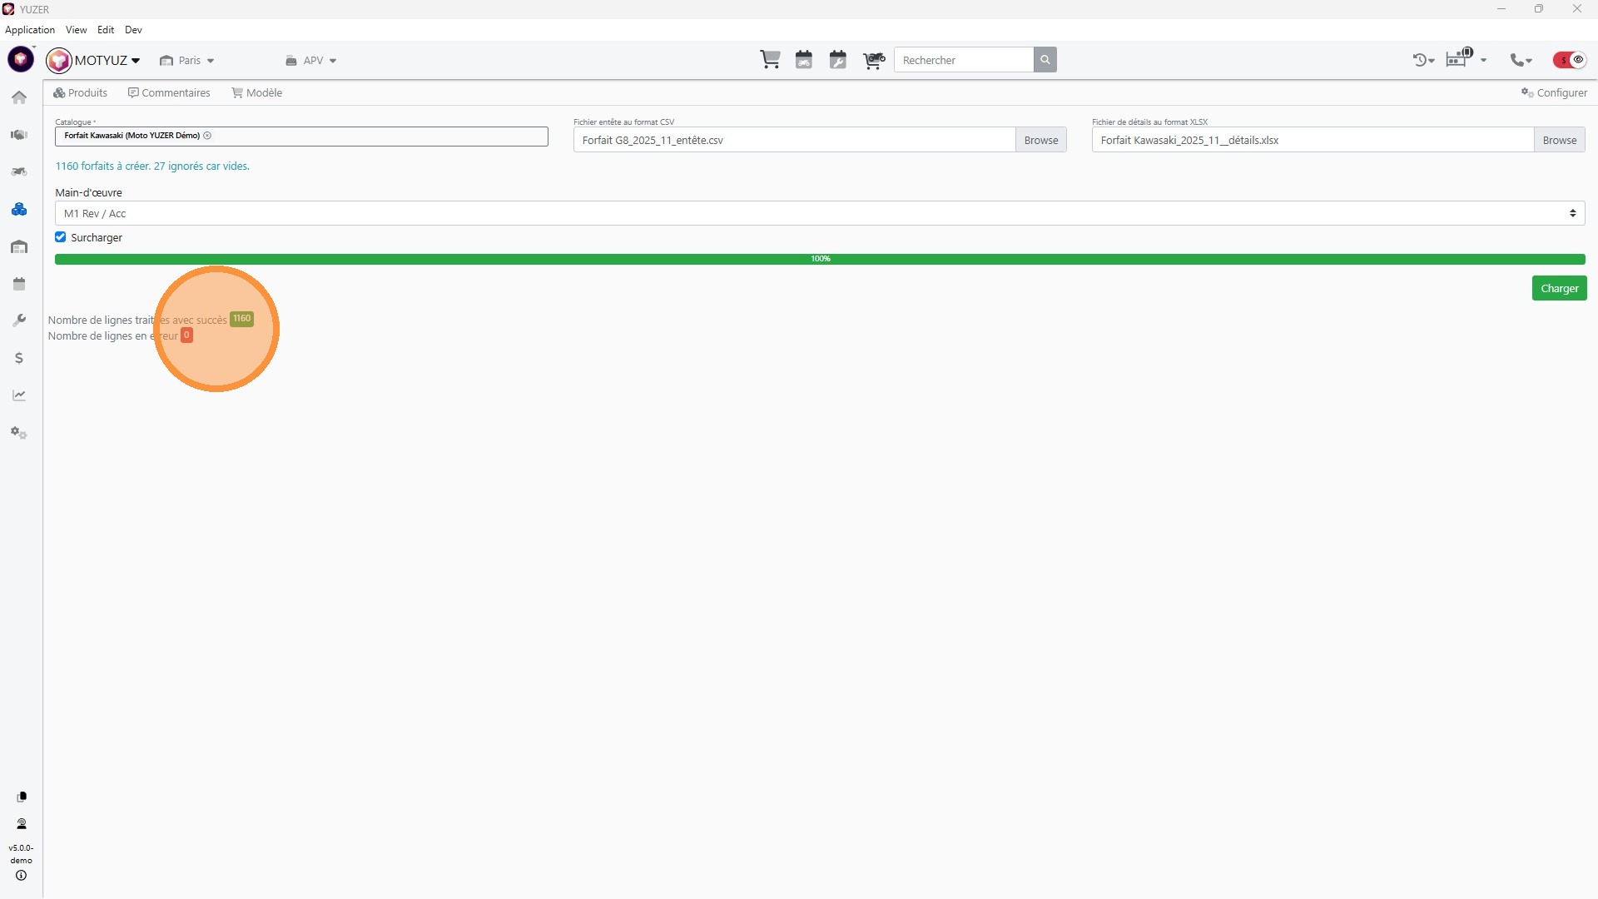1598x899 pixels.
Task: Click the search magnifier button
Action: [x=1045, y=60]
